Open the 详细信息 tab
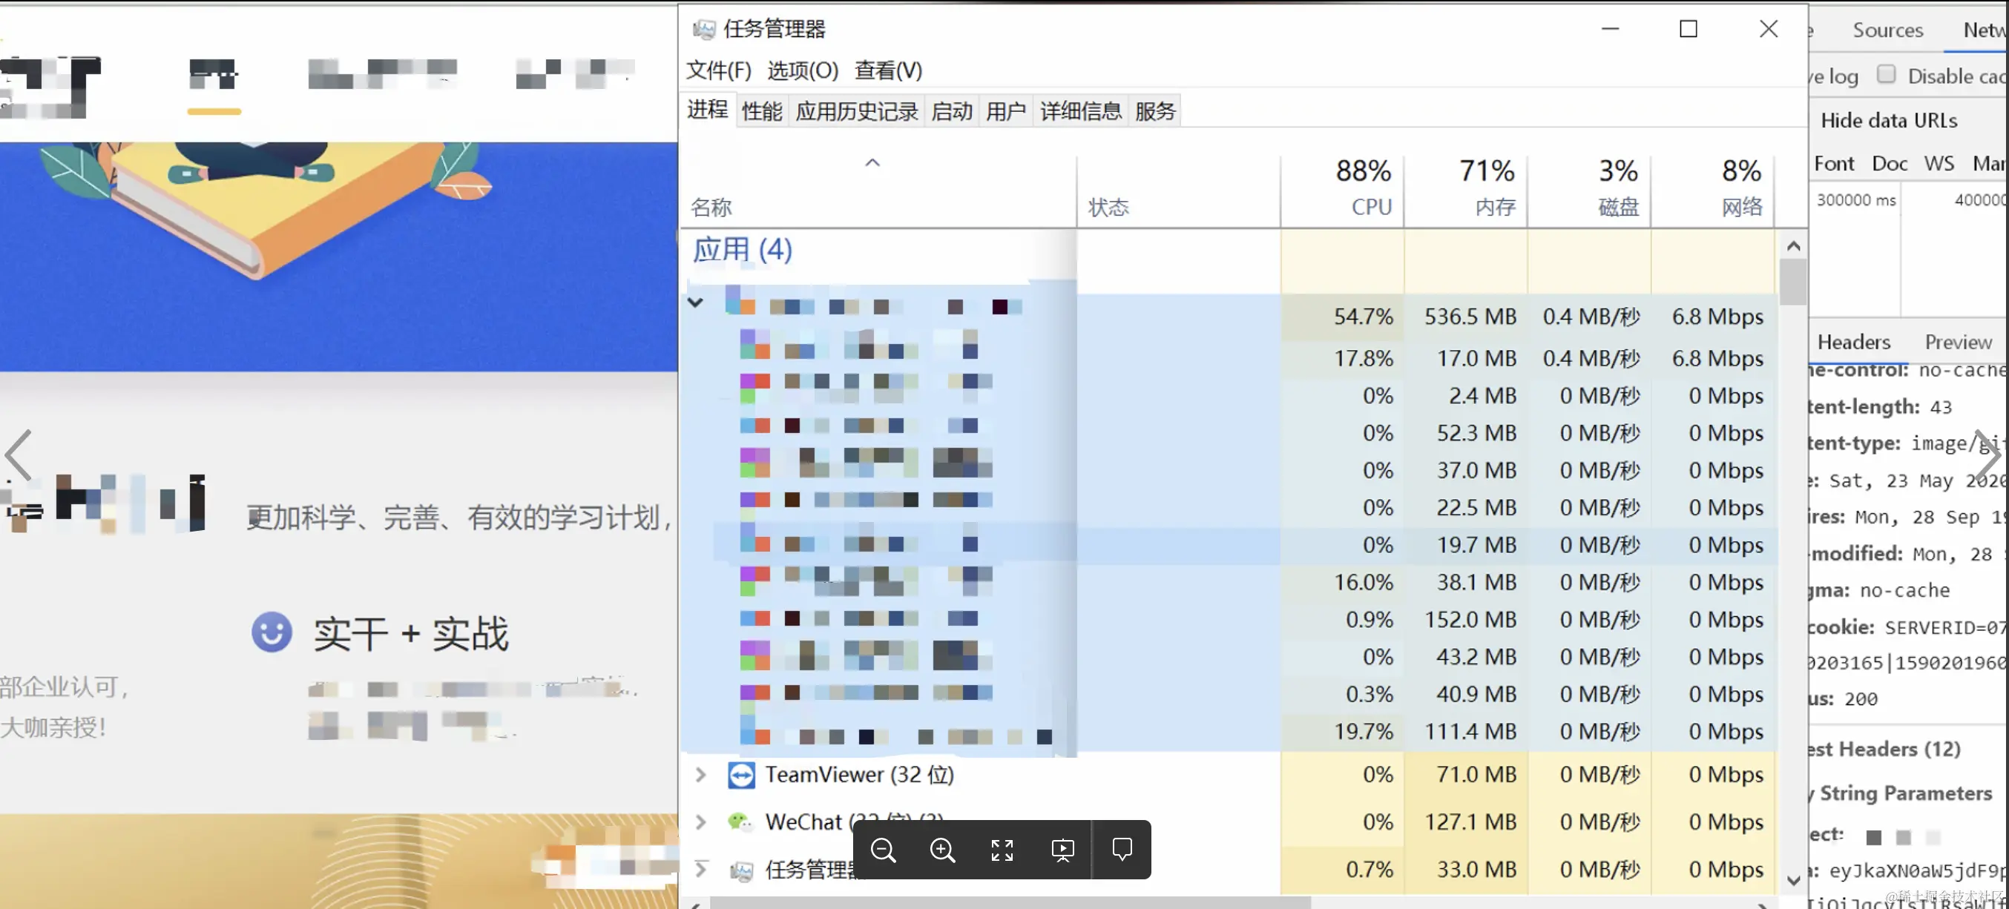The width and height of the screenshot is (2009, 909). point(1080,111)
